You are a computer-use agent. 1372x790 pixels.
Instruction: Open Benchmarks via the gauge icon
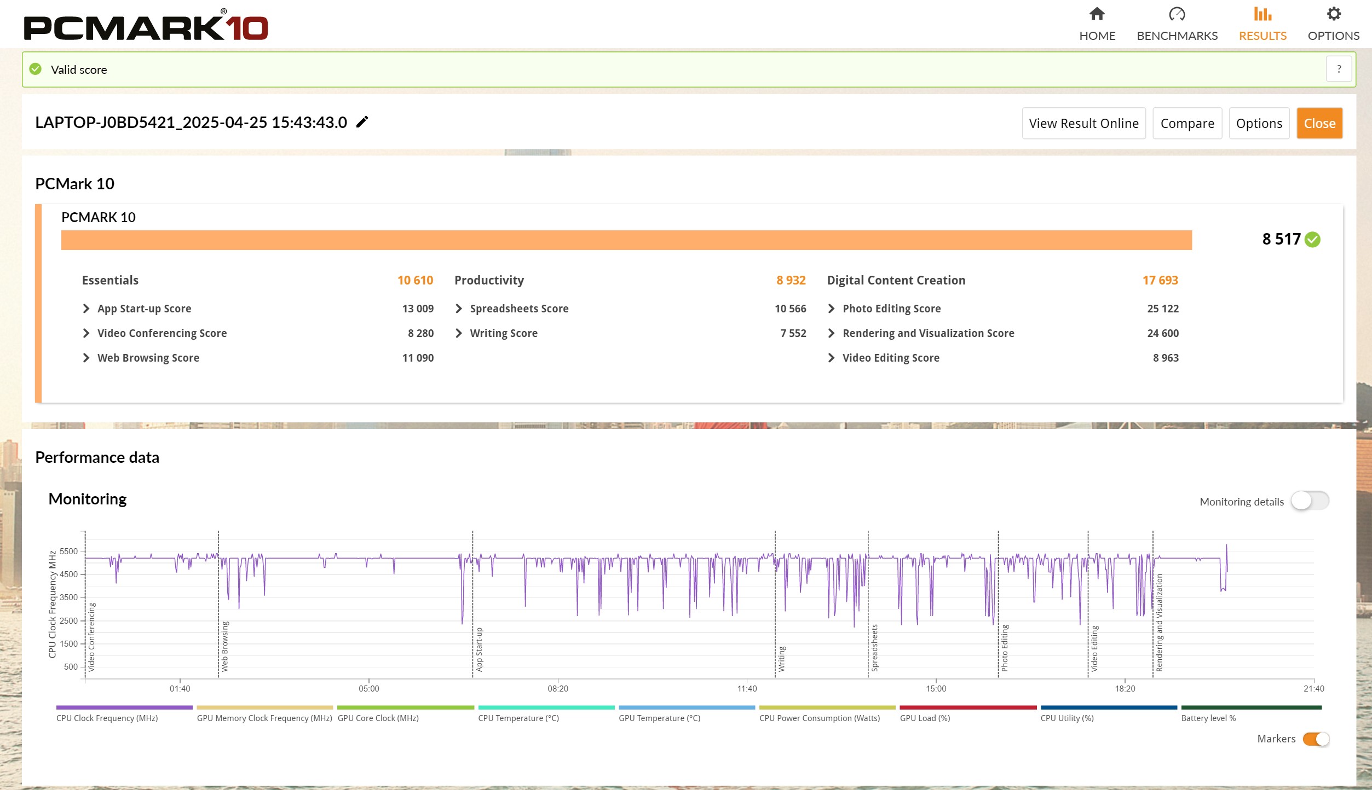click(x=1177, y=14)
